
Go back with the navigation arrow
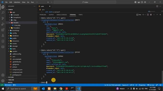[x=48, y=2]
